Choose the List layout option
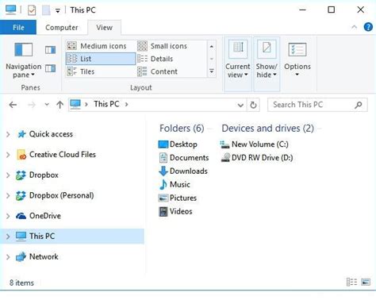376x304 pixels. 101,59
